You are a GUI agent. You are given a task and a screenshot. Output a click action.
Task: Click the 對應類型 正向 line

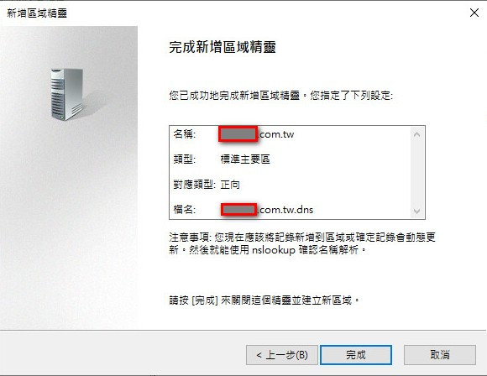click(x=207, y=185)
